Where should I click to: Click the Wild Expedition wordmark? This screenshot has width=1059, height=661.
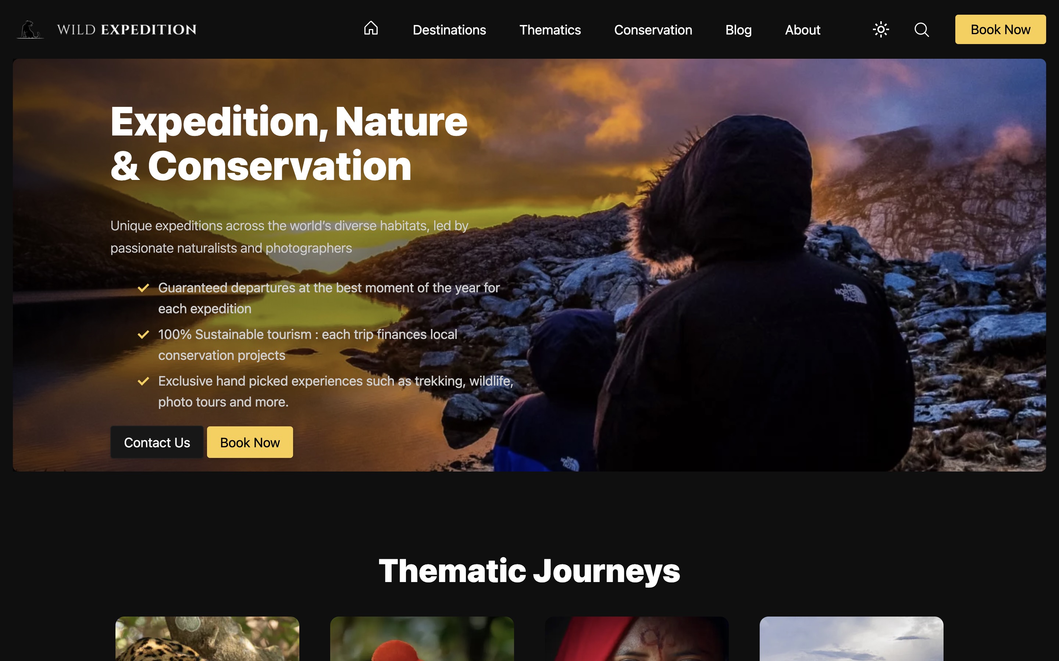click(127, 29)
